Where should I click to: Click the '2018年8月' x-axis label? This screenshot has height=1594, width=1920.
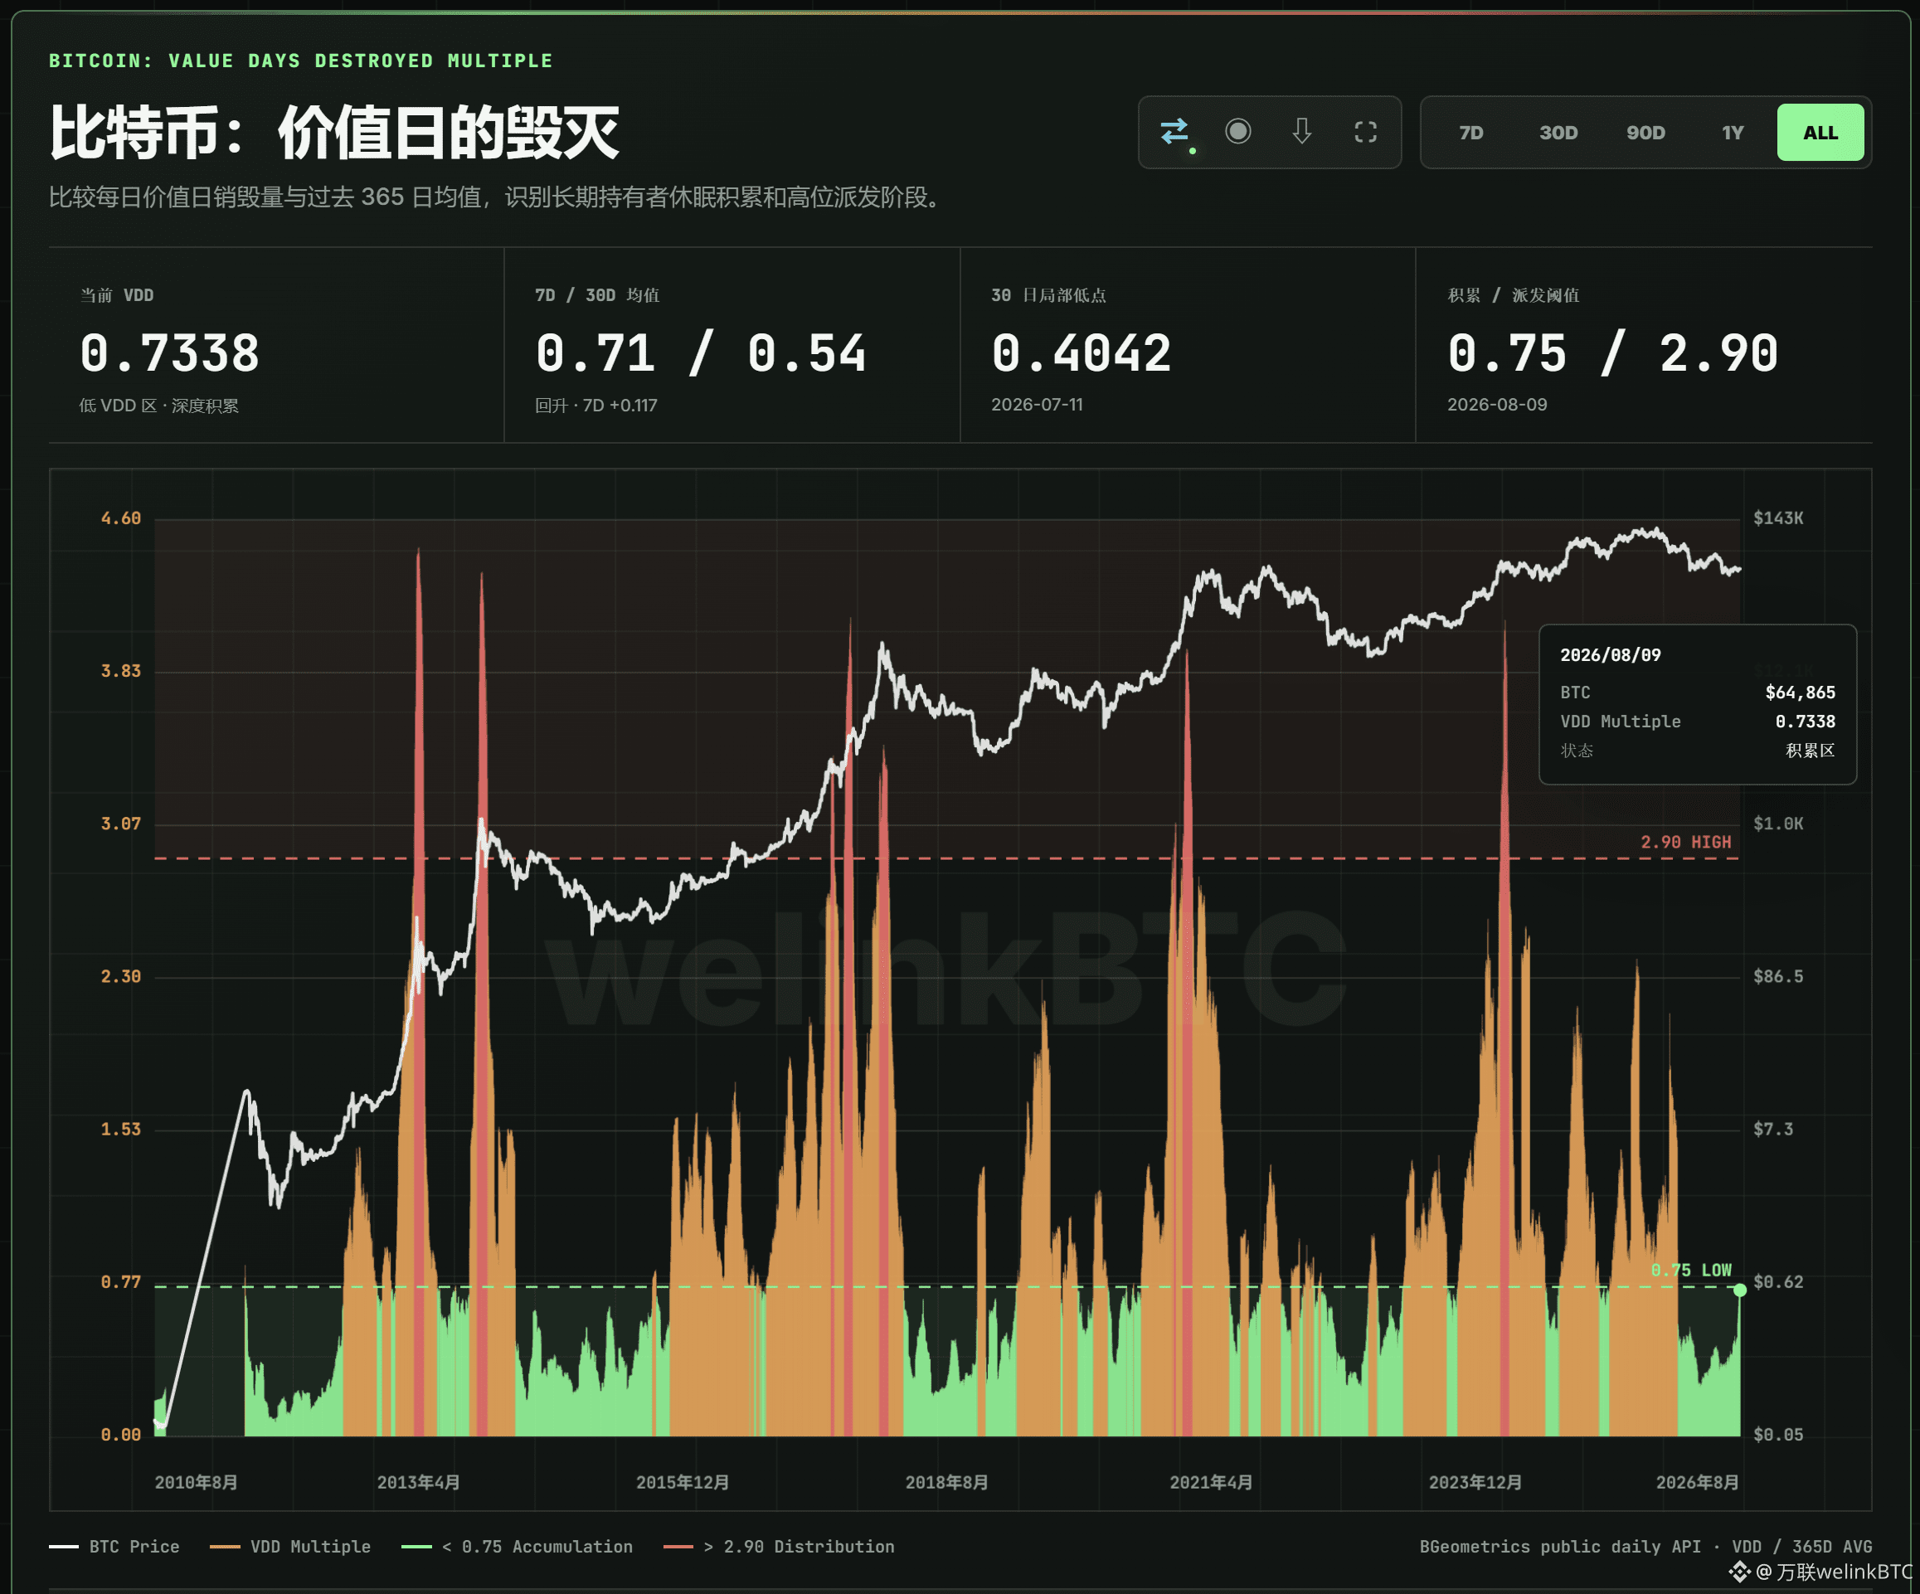947,1482
